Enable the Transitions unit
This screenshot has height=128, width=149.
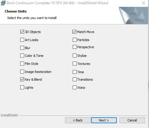coord(74,79)
